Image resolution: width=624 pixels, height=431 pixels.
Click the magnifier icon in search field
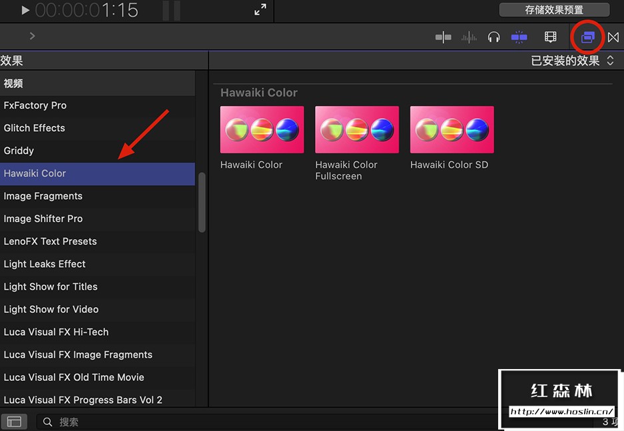[48, 422]
